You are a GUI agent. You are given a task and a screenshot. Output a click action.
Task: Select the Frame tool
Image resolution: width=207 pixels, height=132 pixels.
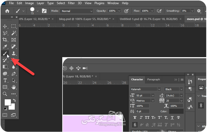[x=13, y=40]
